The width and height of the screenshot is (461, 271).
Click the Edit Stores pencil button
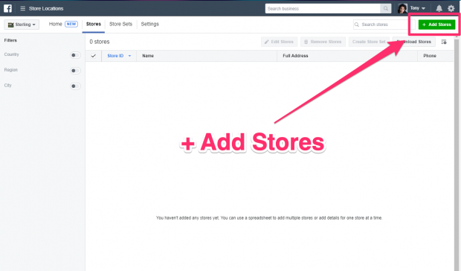279,42
